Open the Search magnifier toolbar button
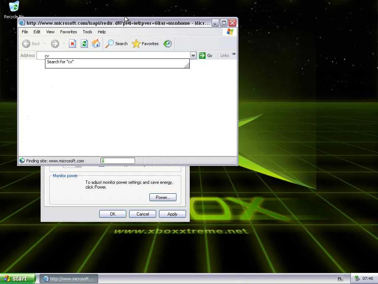 pyautogui.click(x=116, y=44)
